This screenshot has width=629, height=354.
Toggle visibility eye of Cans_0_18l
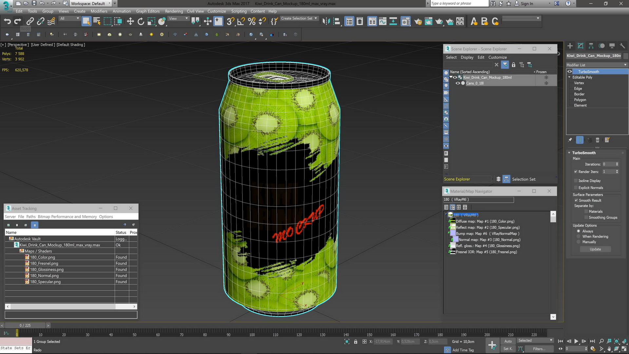click(x=458, y=83)
